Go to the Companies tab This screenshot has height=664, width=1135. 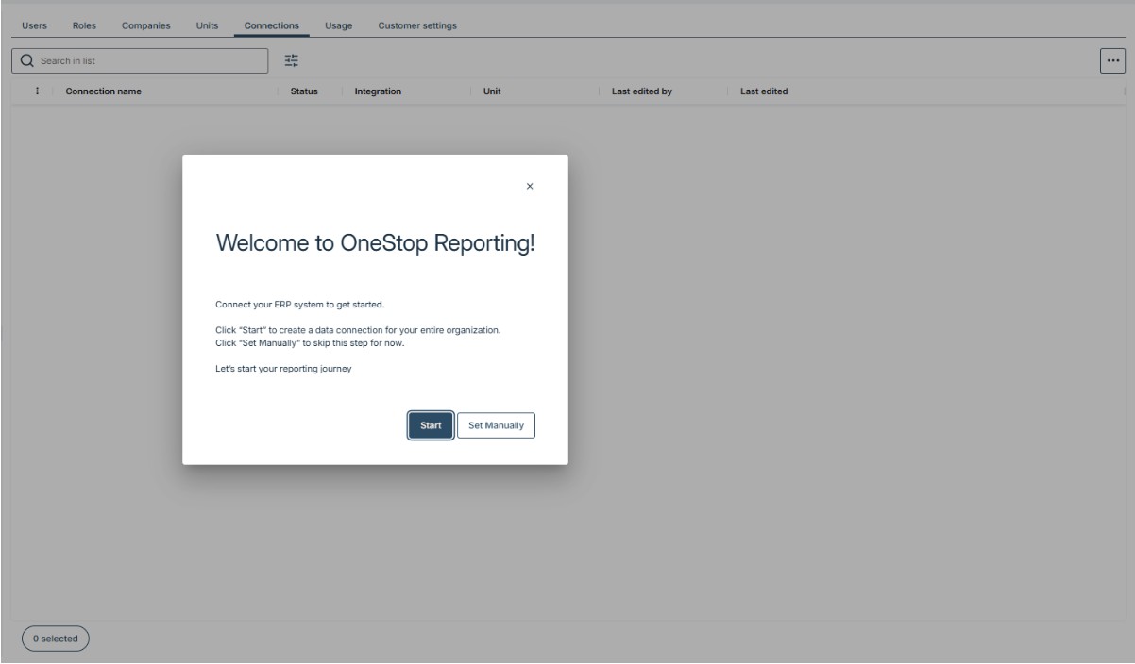[x=145, y=25]
